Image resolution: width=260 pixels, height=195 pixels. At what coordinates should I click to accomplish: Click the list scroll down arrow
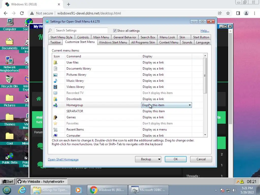(205, 135)
